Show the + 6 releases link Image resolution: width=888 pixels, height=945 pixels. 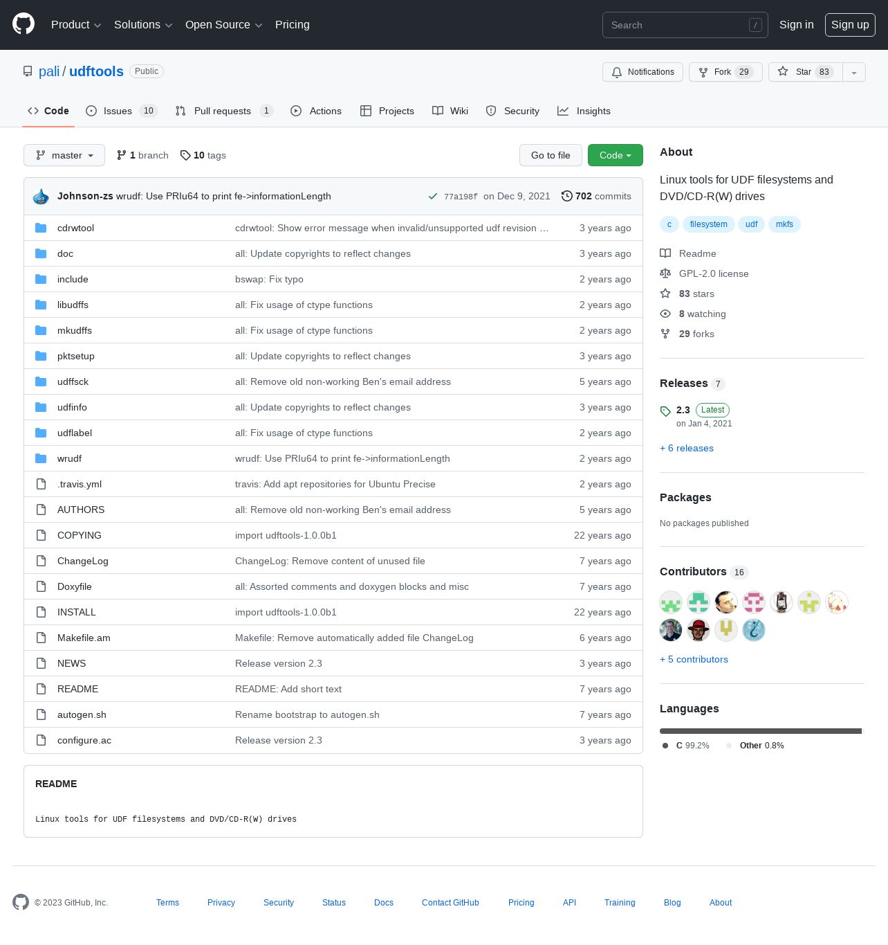point(687,448)
